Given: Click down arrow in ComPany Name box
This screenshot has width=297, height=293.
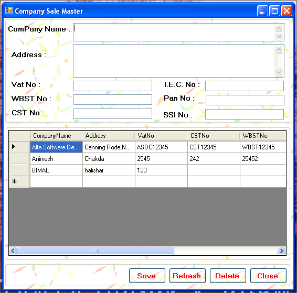Looking at the screenshot, I should coord(279,36).
